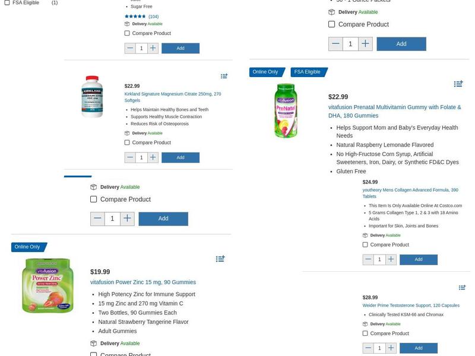Add Kirkland Magnesium Citrate to cart
This screenshot has height=356, width=475.
point(180,157)
